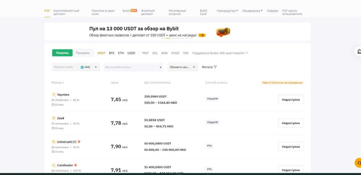Viewport: 361px width, 175px height.
Task: Open the Все способы оплаты dropdown
Action: [x=134, y=67]
